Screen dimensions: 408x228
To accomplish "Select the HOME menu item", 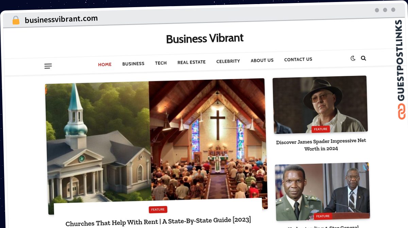I will click(x=105, y=64).
